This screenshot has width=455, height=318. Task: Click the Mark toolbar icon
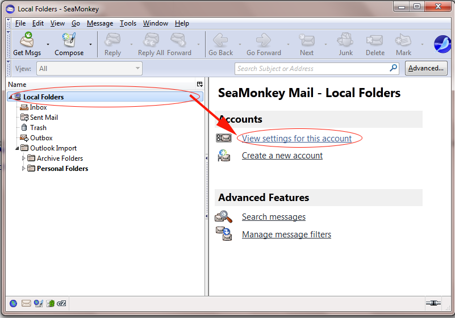point(403,40)
